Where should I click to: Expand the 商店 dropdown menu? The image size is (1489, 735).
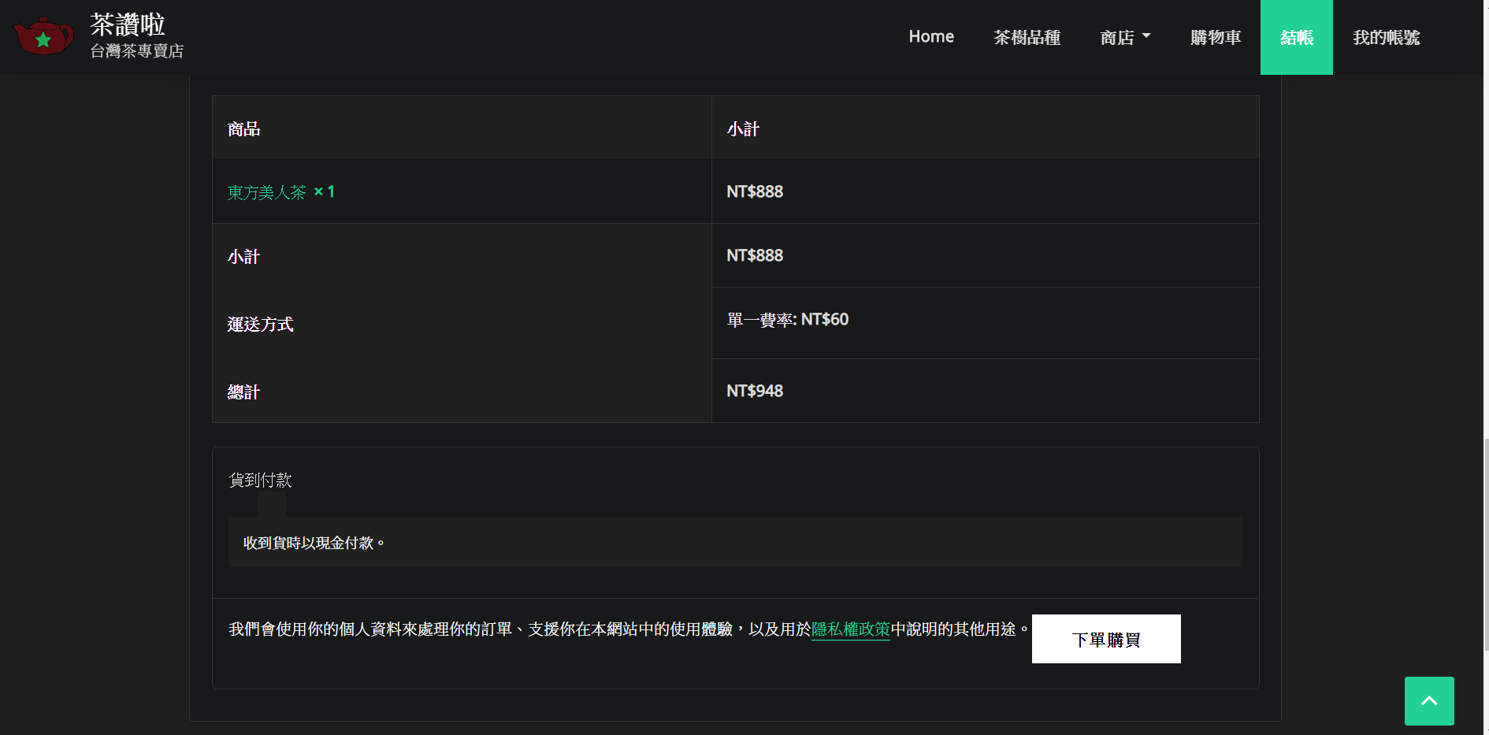(1125, 37)
